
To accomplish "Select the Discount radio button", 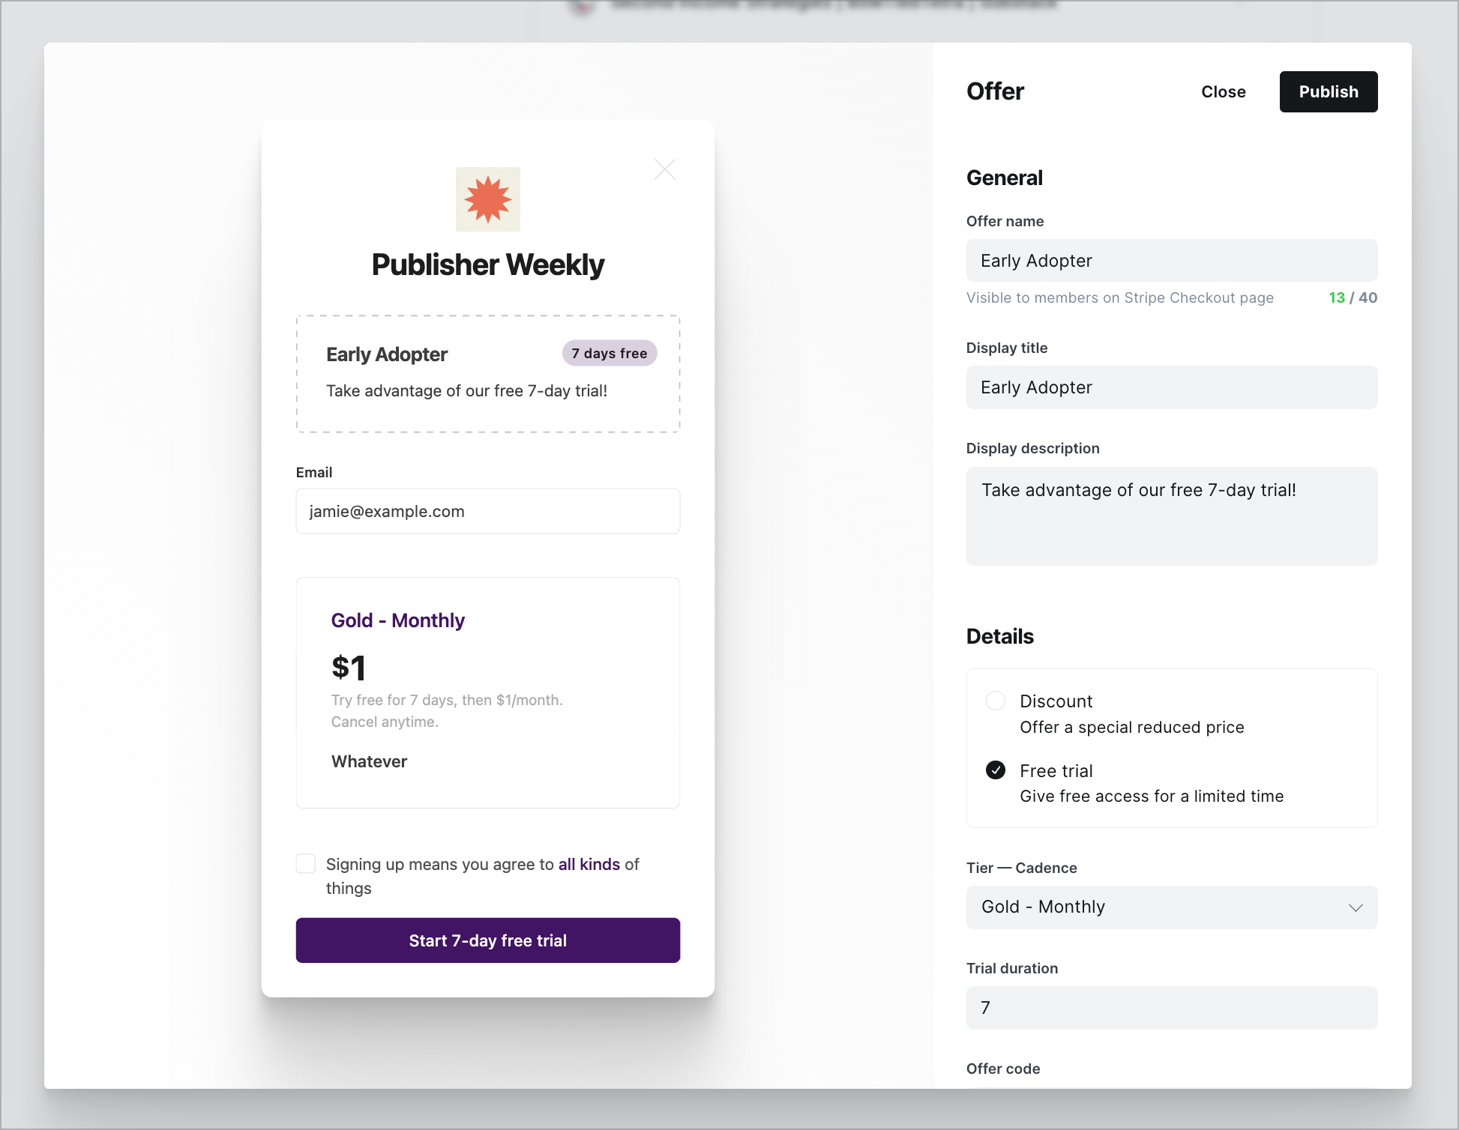I will (x=996, y=701).
